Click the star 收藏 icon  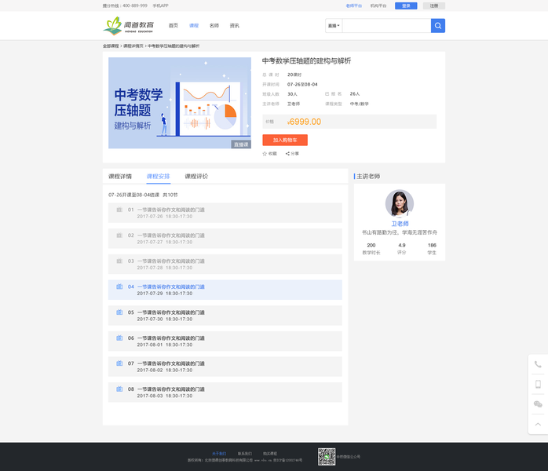(x=265, y=153)
